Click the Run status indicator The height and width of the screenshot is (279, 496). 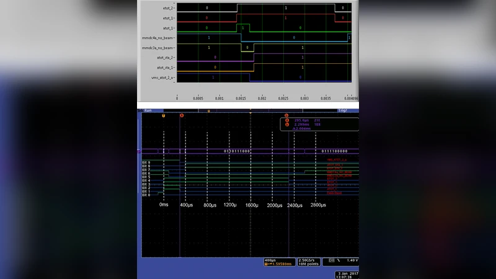tap(148, 110)
